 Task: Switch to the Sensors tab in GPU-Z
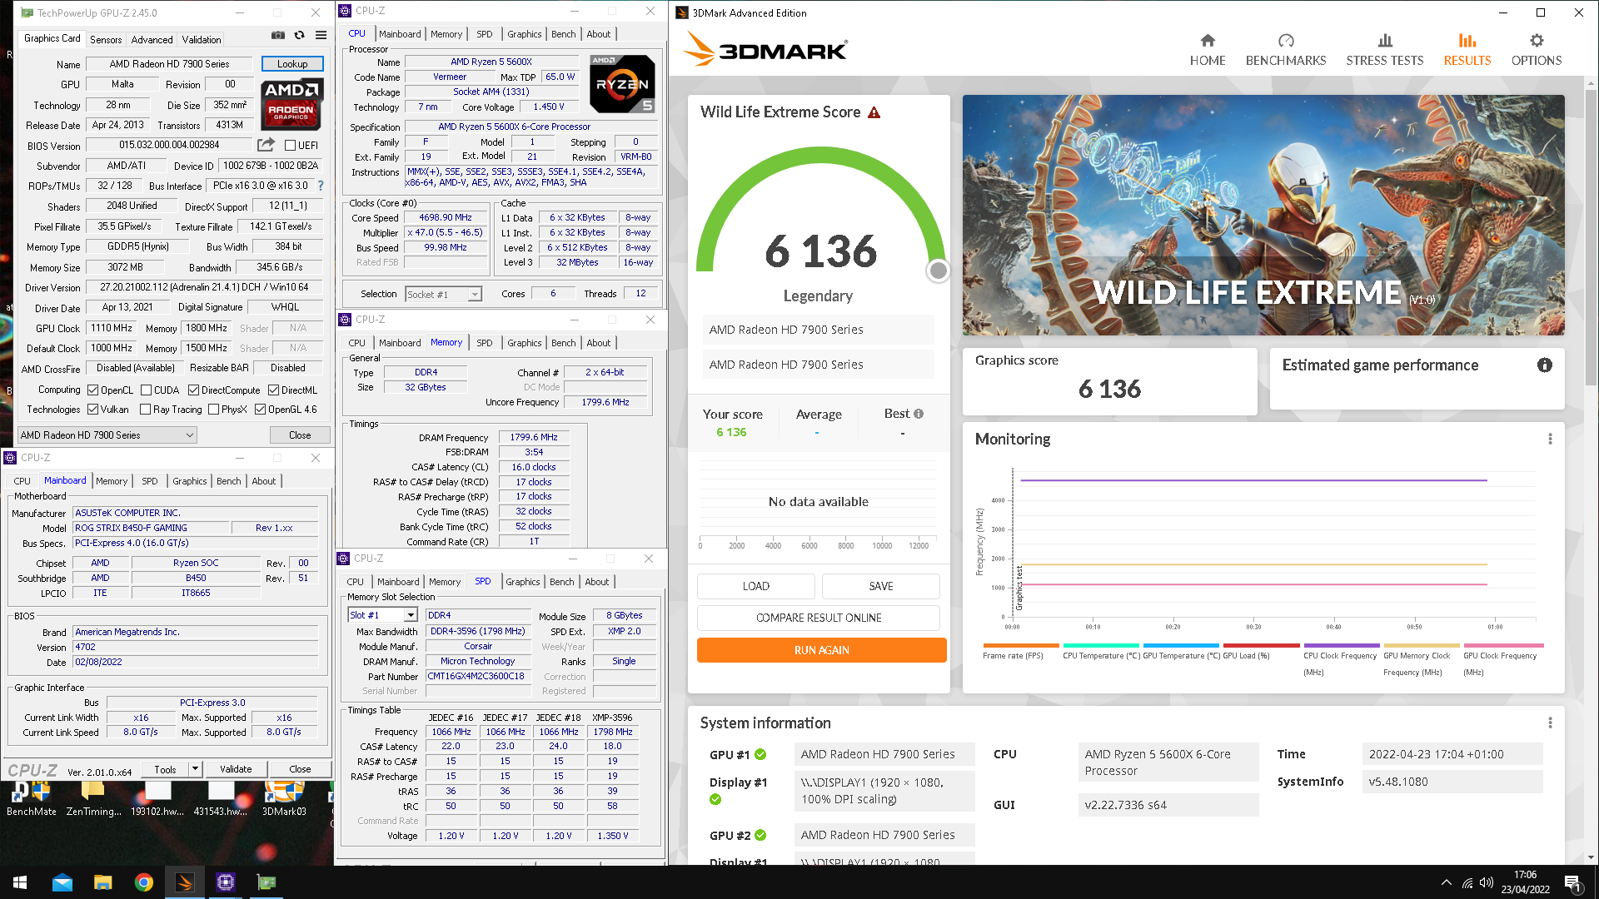pyautogui.click(x=106, y=39)
